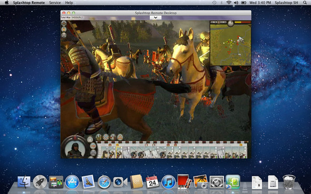Open Finder from the dock
Viewport: 311px width, 194px height.
click(x=24, y=182)
